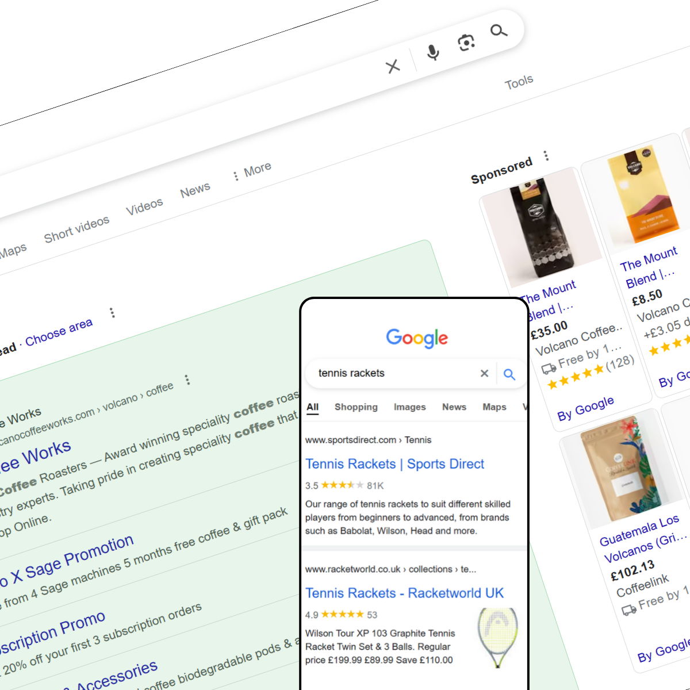Click blue search icon beside tennis rackets

tap(509, 374)
